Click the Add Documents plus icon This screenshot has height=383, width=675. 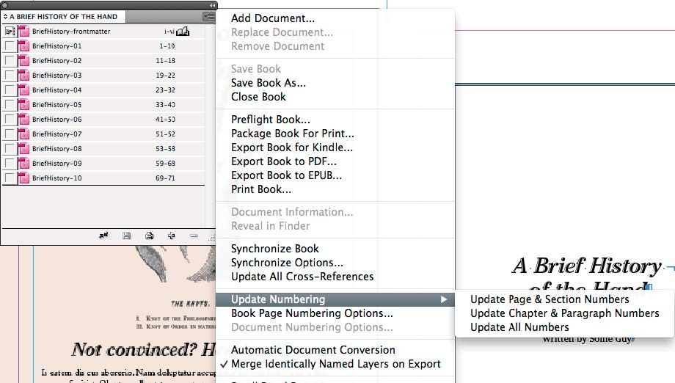171,236
